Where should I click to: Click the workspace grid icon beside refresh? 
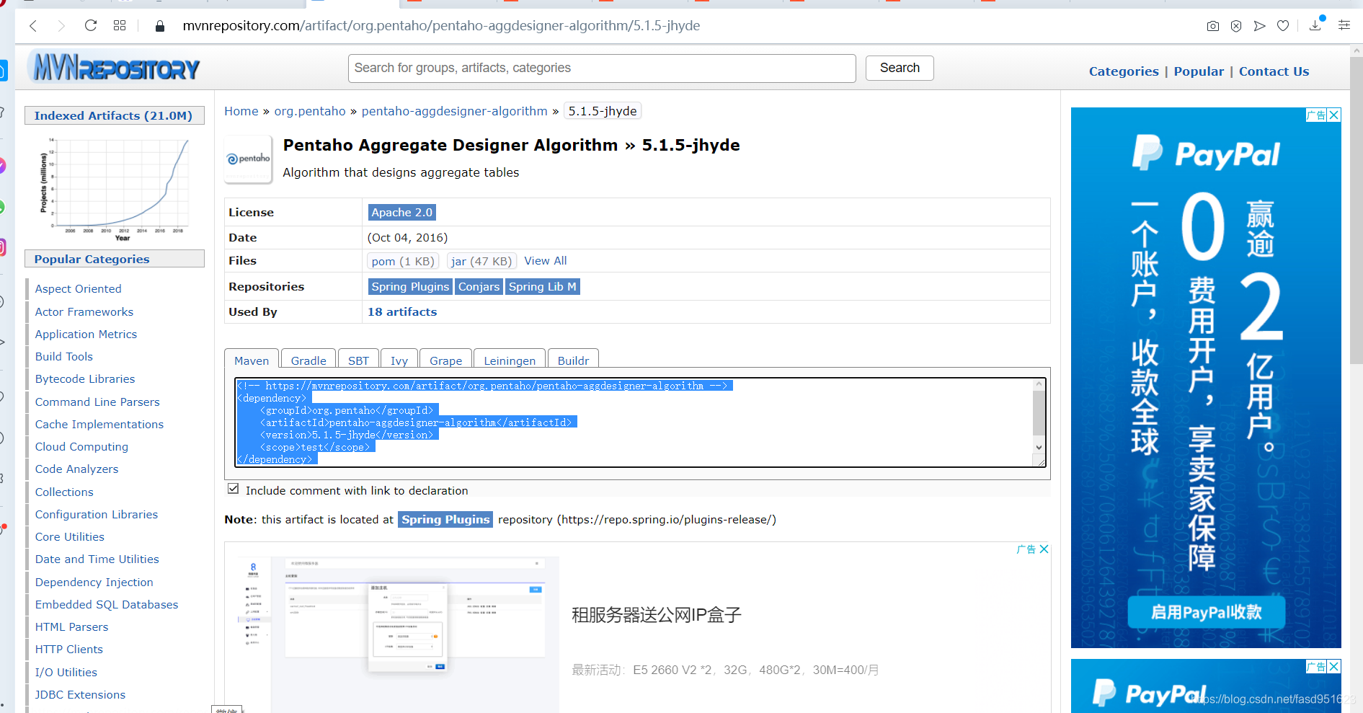(120, 25)
